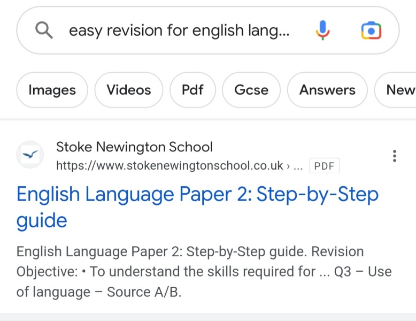Switch to the Videos filter
The image size is (416, 321).
(129, 90)
